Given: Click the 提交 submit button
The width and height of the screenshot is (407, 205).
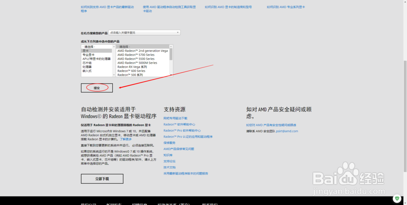Looking at the screenshot, I should (x=97, y=88).
